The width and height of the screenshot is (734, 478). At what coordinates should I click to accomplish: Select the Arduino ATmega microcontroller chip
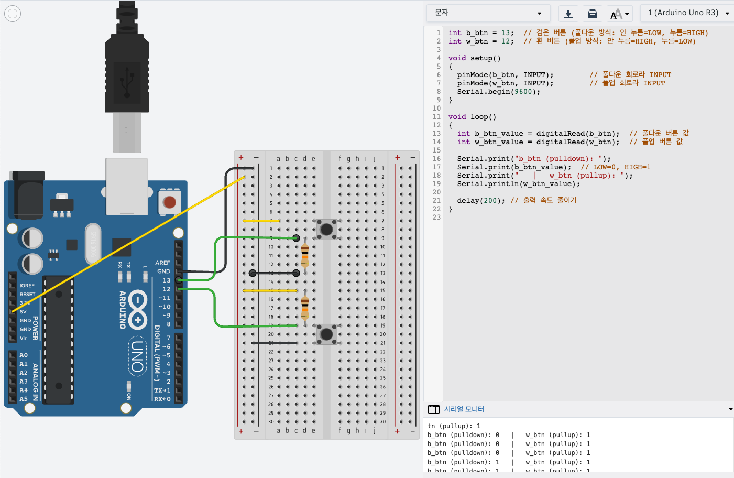tap(58, 341)
